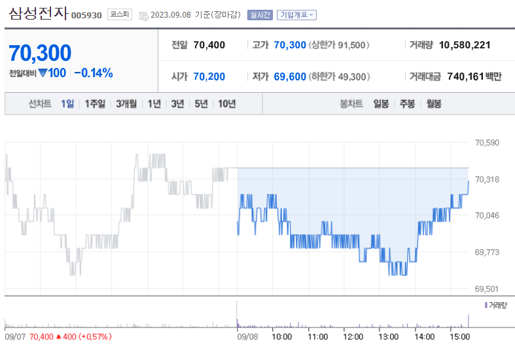Image resolution: width=515 pixels, height=353 pixels.
Task: Click the 70,590 y-axis label
Action: pyautogui.click(x=487, y=143)
